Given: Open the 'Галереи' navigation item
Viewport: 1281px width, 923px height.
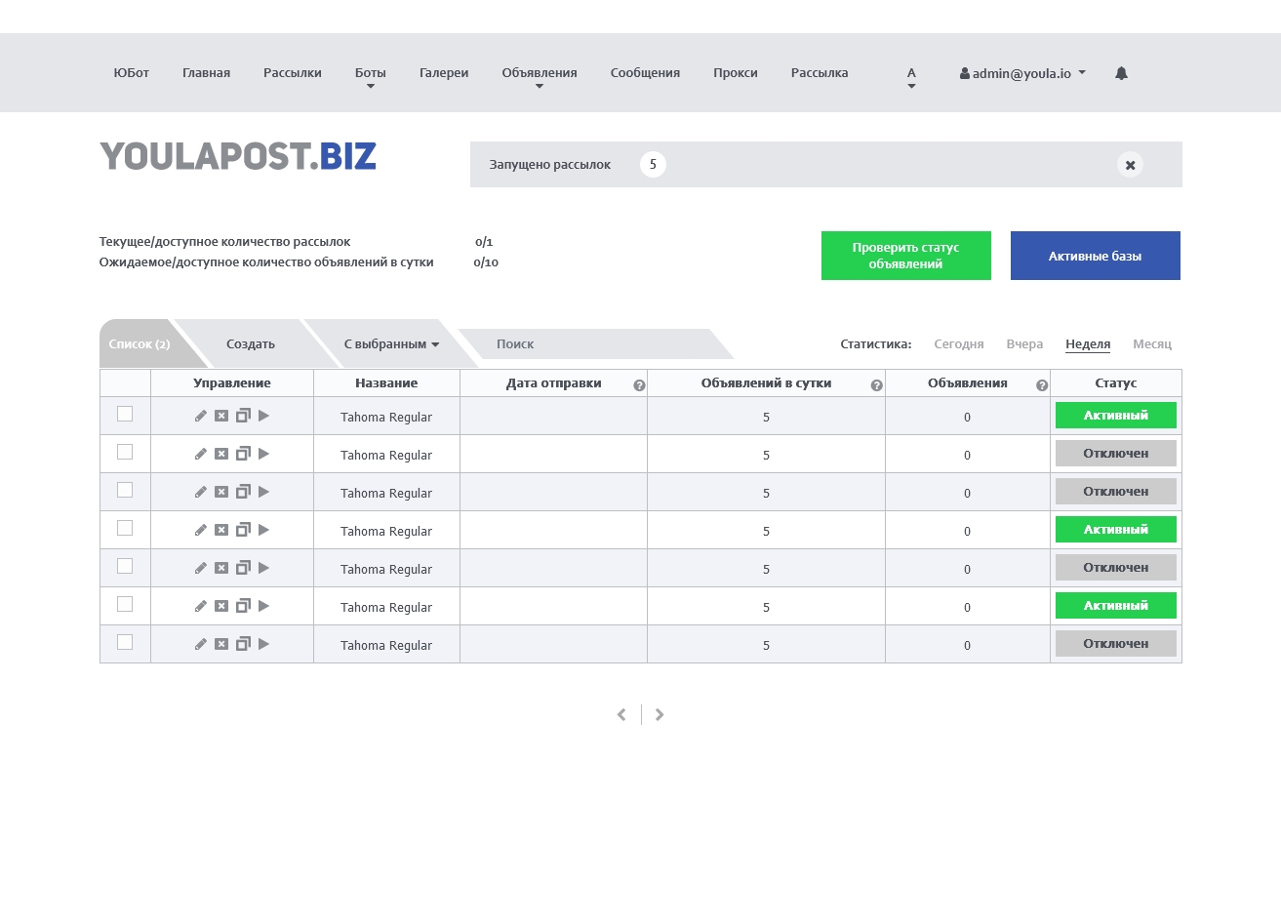Looking at the screenshot, I should click(x=444, y=73).
